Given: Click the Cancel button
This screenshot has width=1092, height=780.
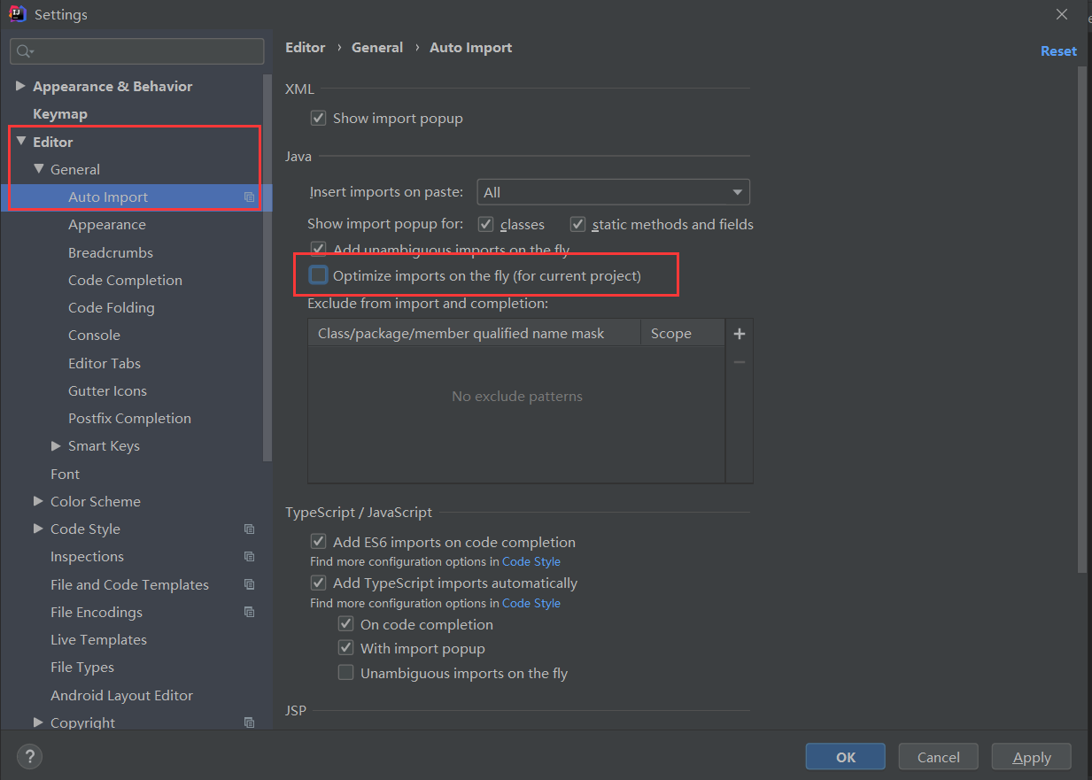Looking at the screenshot, I should click(x=938, y=757).
